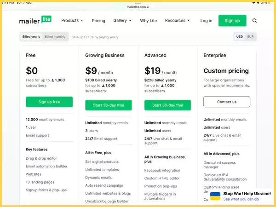
Task: Click Unlimited templates feature
Action: pos(102,169)
